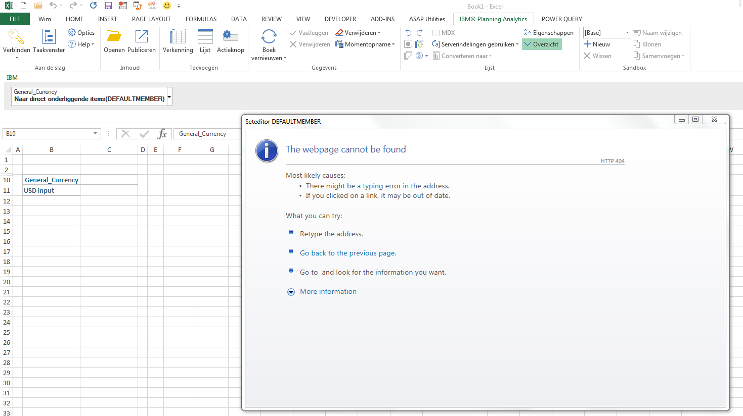This screenshot has width=743, height=416.
Task: Click Go back to the previous page link
Action: tap(348, 253)
